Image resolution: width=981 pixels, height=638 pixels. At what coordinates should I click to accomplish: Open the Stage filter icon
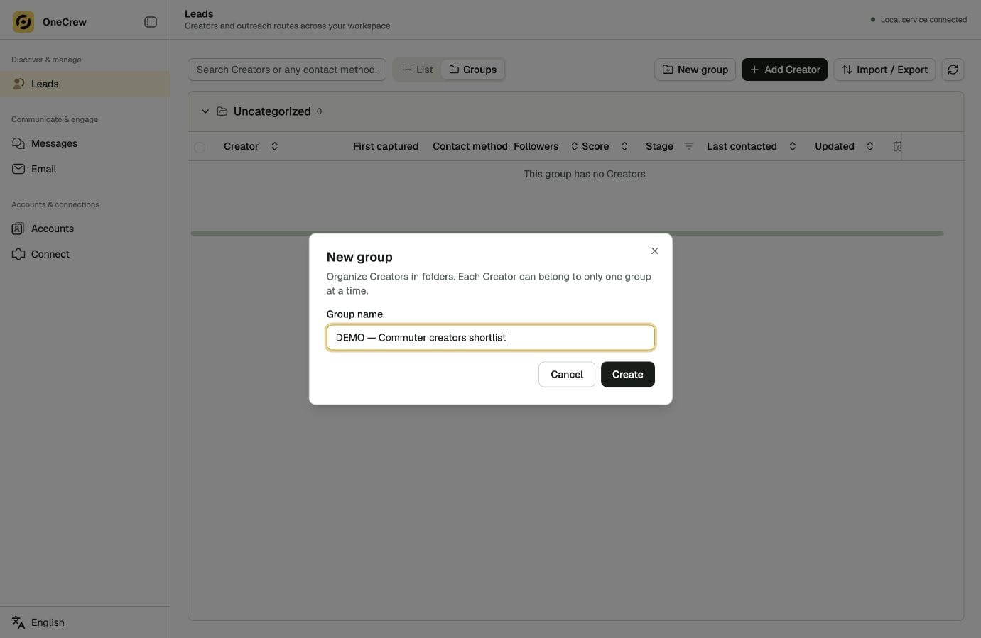(x=688, y=146)
